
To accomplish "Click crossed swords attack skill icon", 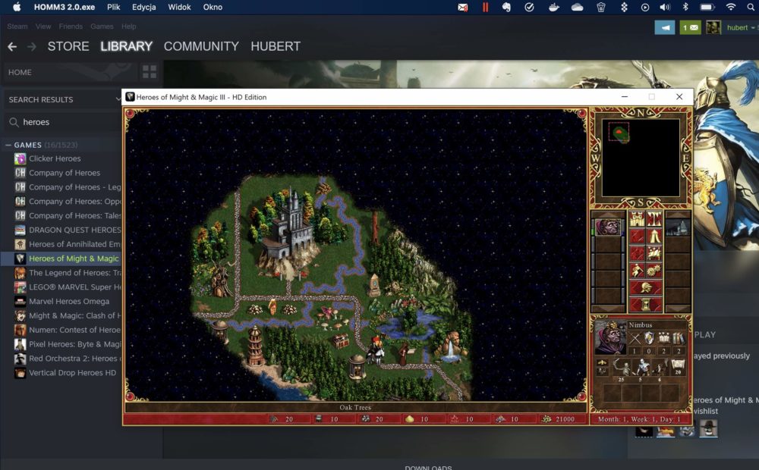I will point(635,339).
